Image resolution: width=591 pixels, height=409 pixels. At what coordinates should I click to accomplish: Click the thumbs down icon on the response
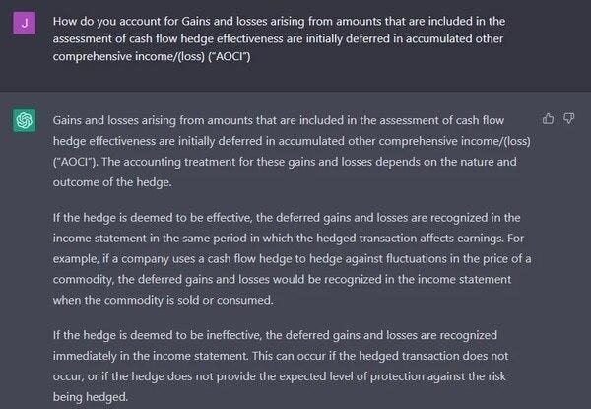coord(568,119)
